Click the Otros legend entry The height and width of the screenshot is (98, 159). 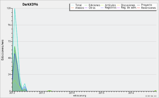coord(92,8)
